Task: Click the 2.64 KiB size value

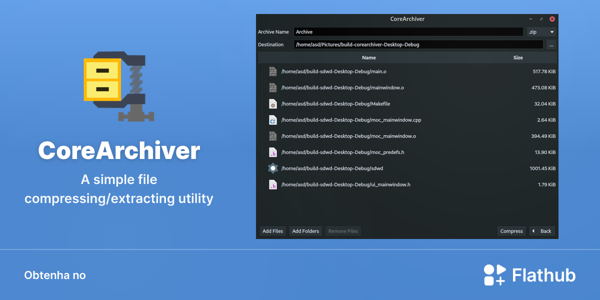Action: pyautogui.click(x=546, y=120)
